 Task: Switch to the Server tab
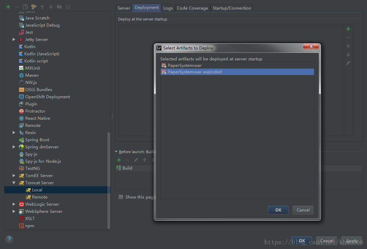[124, 8]
